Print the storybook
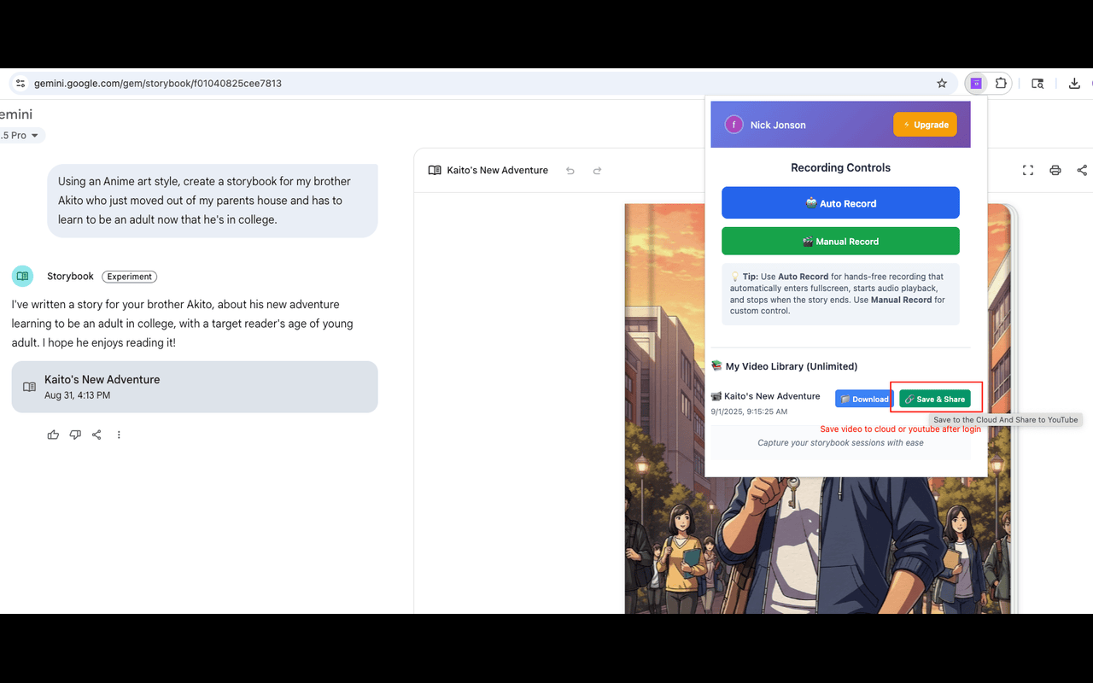 [x=1055, y=171]
